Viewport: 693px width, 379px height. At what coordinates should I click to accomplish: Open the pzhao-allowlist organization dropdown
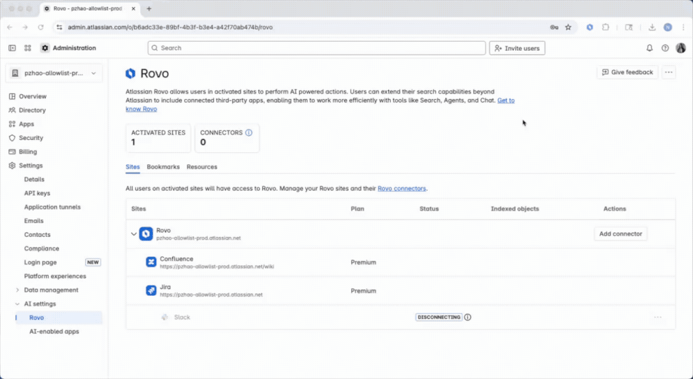pos(54,73)
